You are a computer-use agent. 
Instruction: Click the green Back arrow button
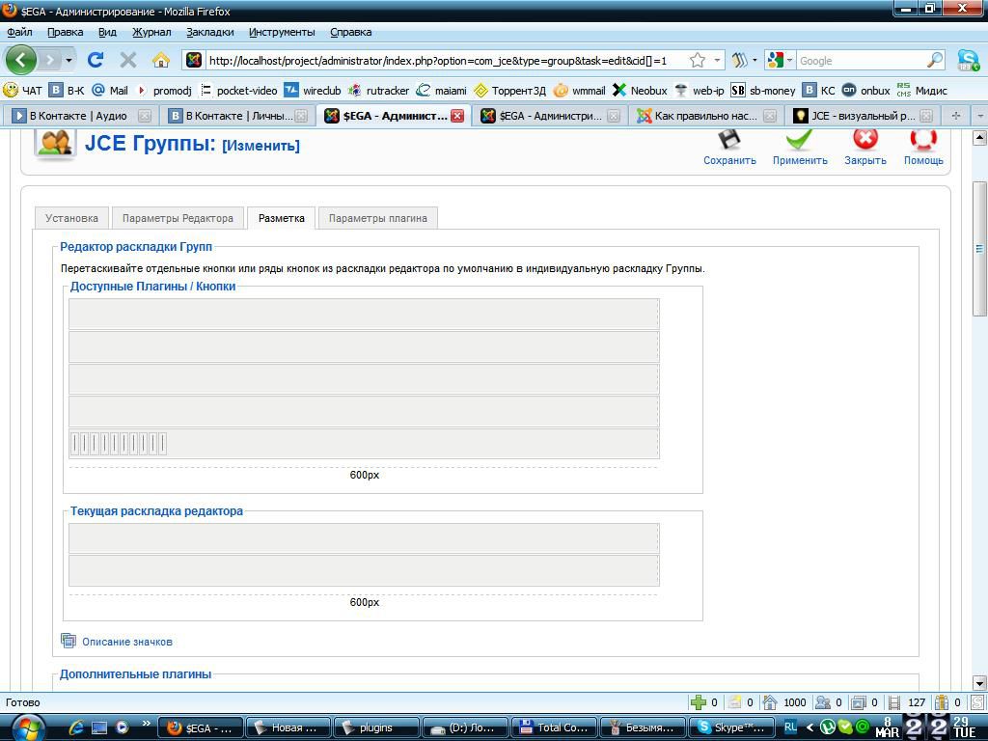[x=21, y=60]
